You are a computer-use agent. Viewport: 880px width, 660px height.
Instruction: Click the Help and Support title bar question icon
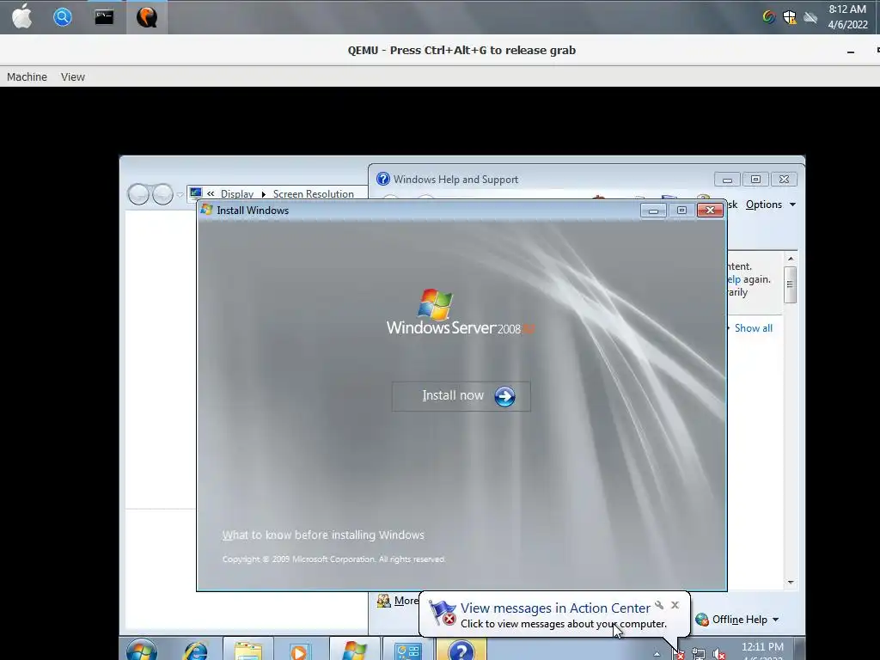tap(382, 179)
